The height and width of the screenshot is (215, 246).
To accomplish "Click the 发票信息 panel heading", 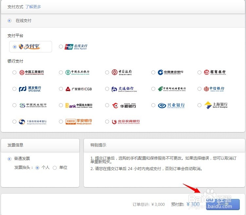I will [x=15, y=145].
